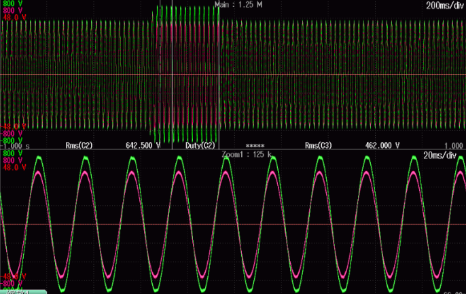Image resolution: width=466 pixels, height=294 pixels.
Task: Select the 642.500 V measurement value
Action: tap(143, 146)
